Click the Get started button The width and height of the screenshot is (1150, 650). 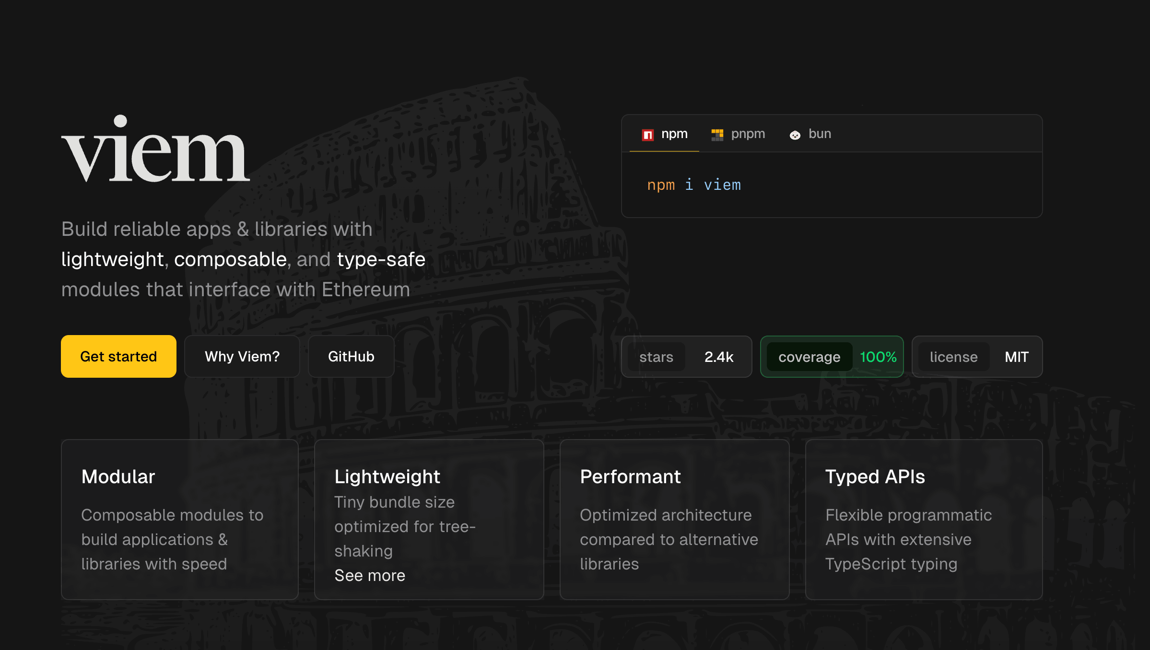pos(118,356)
